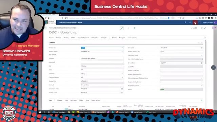Click the Contact field with Krystal York
This screenshot has width=217, height=122.
(x=102, y=85)
